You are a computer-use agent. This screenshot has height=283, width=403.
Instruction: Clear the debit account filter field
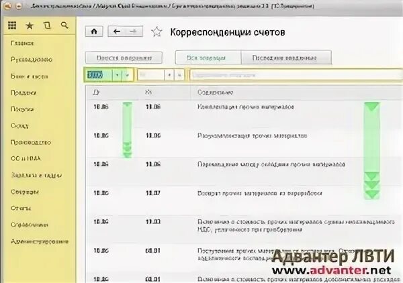(x=127, y=75)
